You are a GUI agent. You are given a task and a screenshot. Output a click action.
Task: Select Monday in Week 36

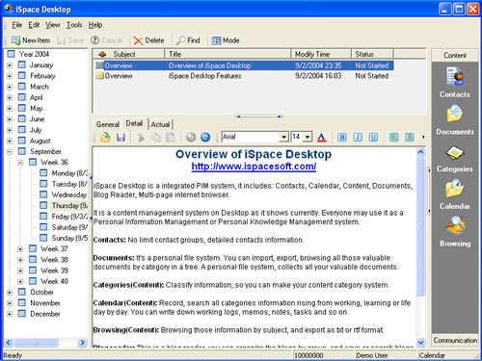click(x=69, y=173)
